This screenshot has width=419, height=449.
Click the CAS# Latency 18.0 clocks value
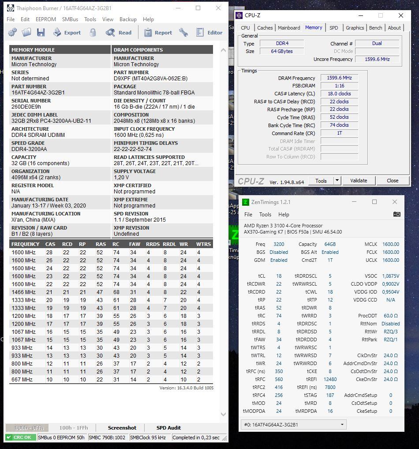click(x=340, y=94)
